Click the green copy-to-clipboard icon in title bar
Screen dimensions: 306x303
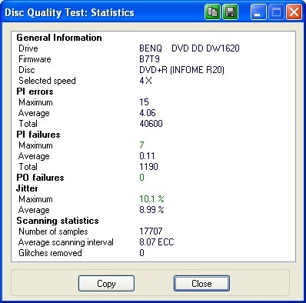pos(212,12)
